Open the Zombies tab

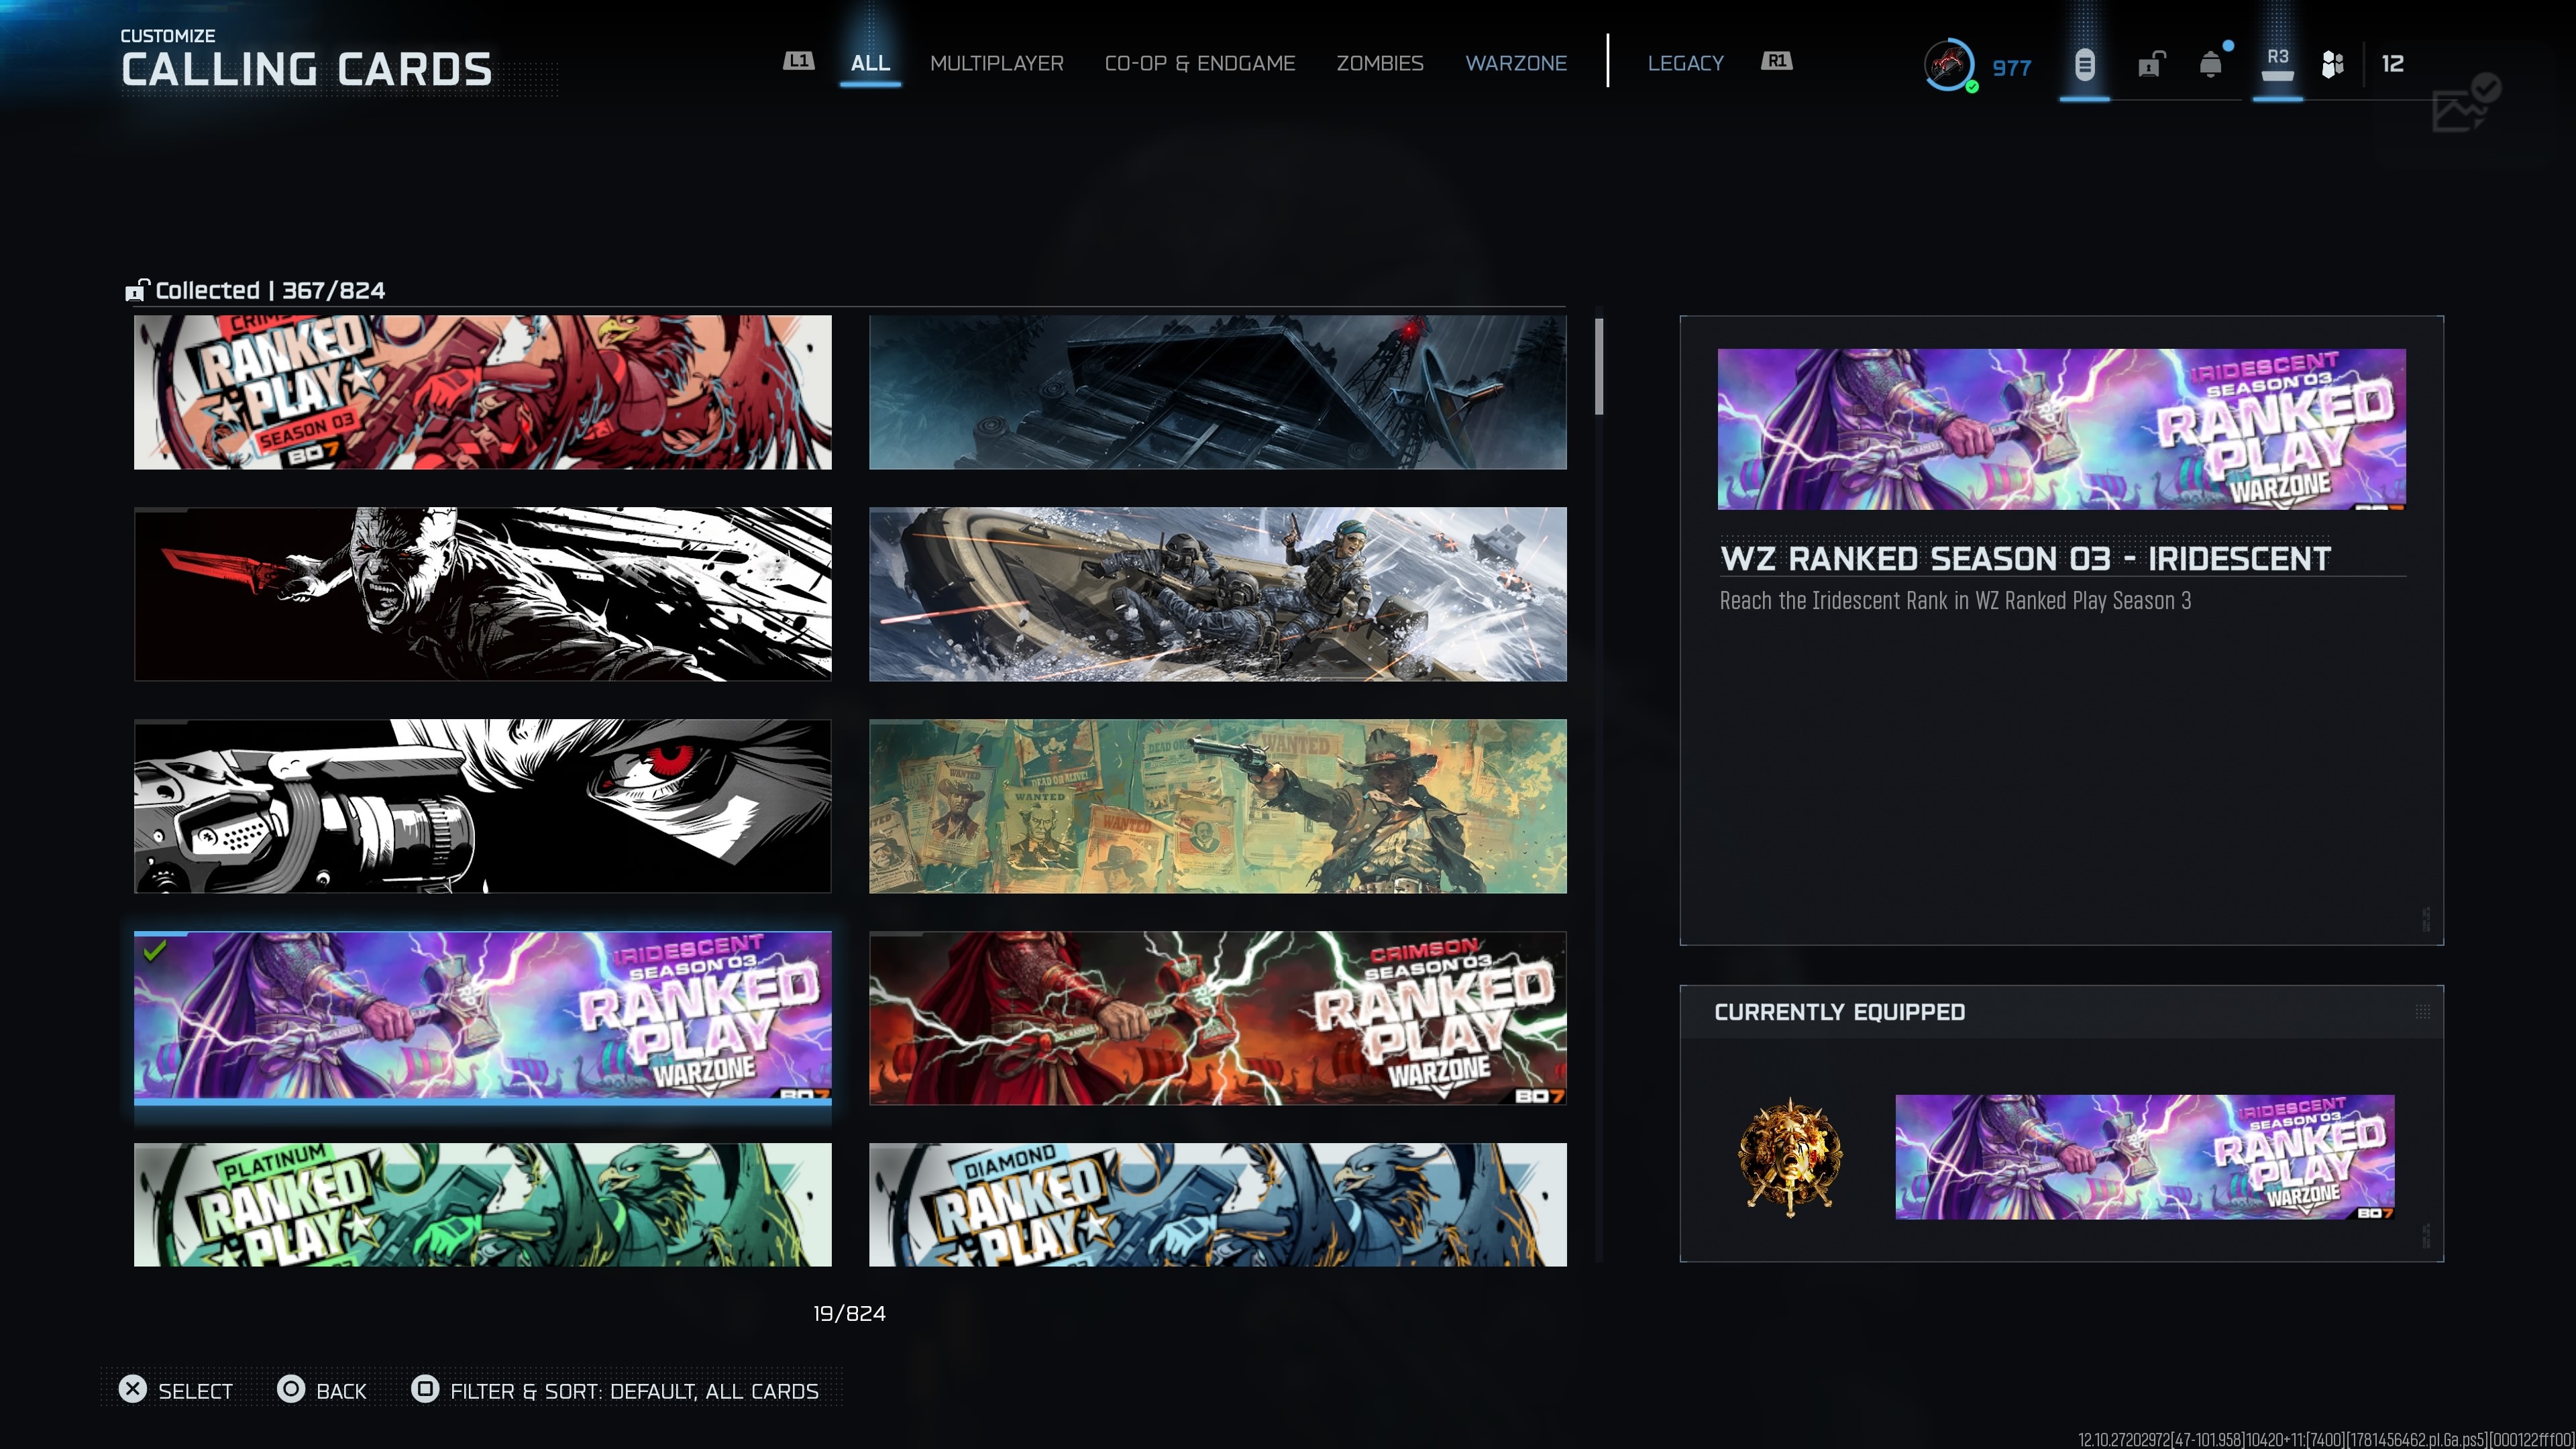click(x=1380, y=63)
